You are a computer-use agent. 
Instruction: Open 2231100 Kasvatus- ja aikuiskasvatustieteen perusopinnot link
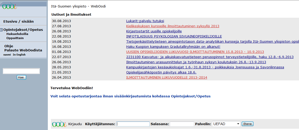210,57
